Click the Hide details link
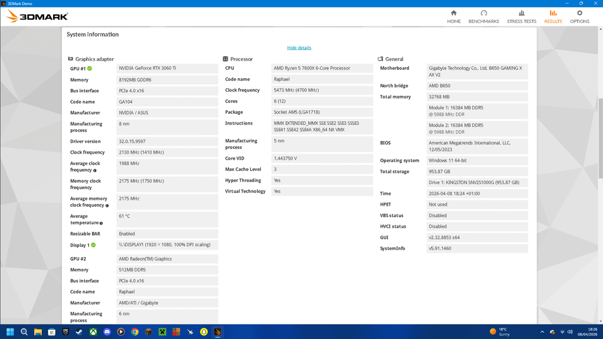The width and height of the screenshot is (603, 339). click(299, 48)
